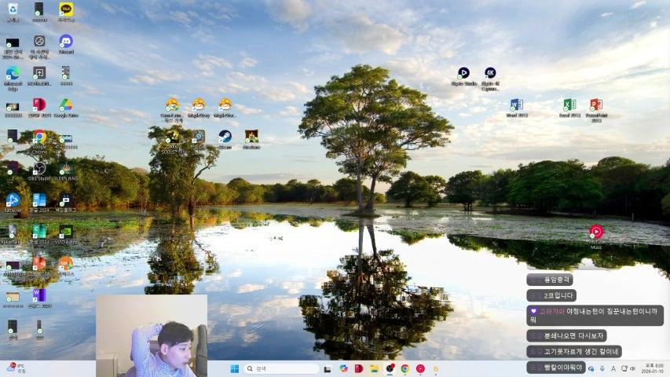
Task: Open Word 2013 desktop shortcut
Action: 517,108
